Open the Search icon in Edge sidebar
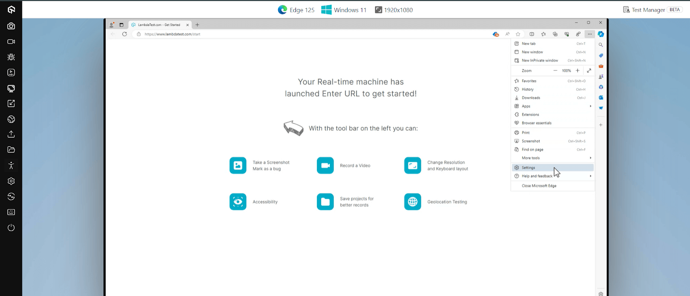690x296 pixels. (601, 45)
